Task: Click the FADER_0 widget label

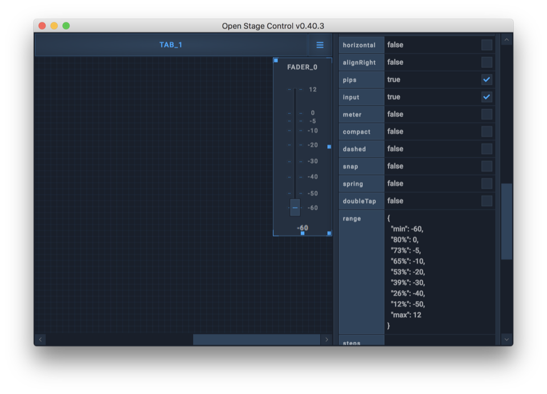Action: pos(302,67)
